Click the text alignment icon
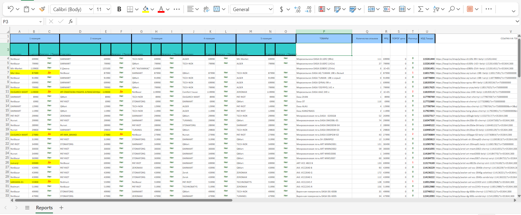This screenshot has width=521, height=215. tap(190, 9)
